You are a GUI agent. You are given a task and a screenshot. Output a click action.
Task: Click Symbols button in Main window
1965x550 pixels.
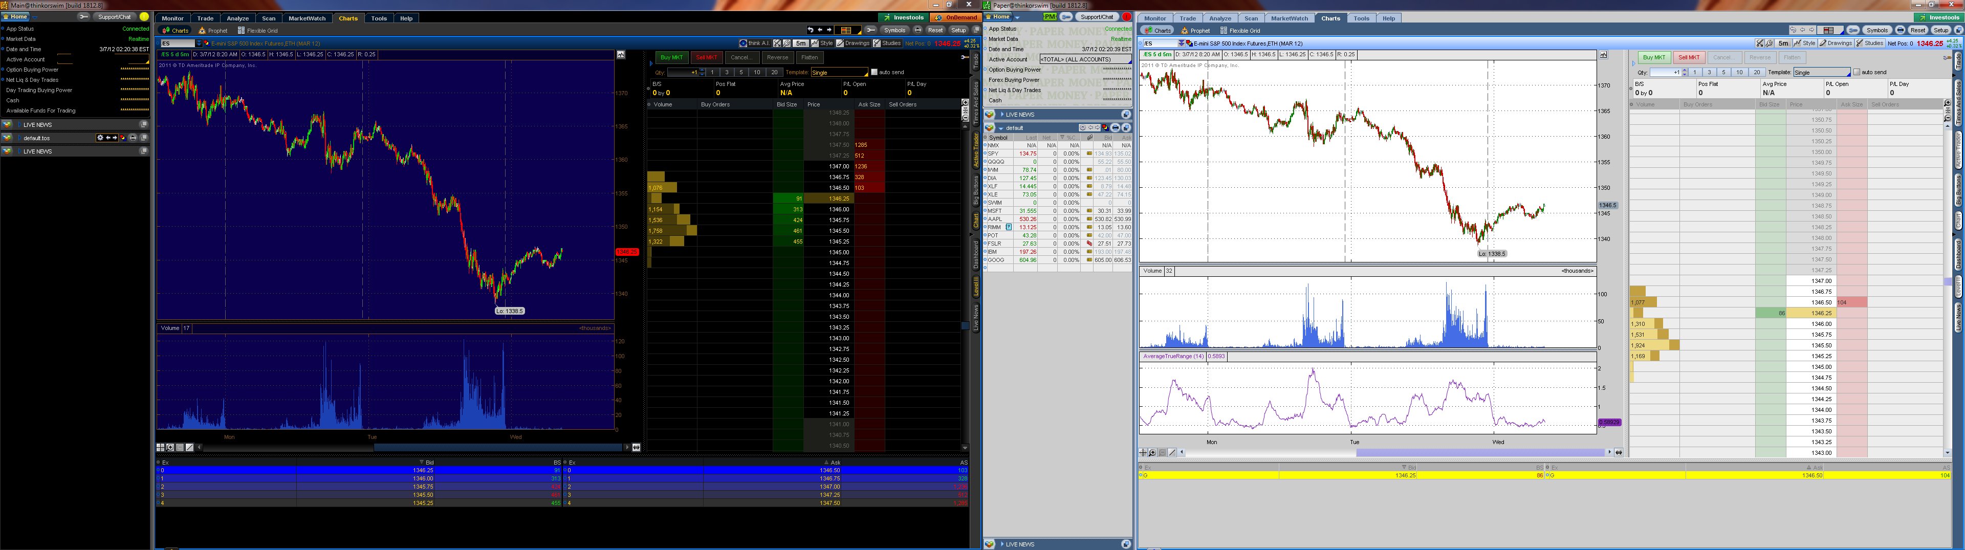894,31
